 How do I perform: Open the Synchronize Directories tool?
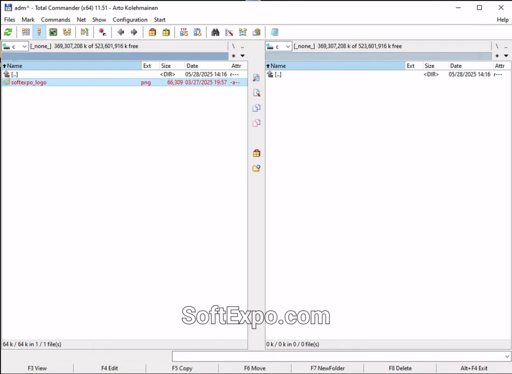coord(242,32)
